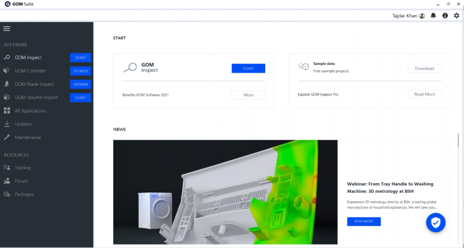Go to Updates section
The height and width of the screenshot is (248, 464).
(23, 124)
